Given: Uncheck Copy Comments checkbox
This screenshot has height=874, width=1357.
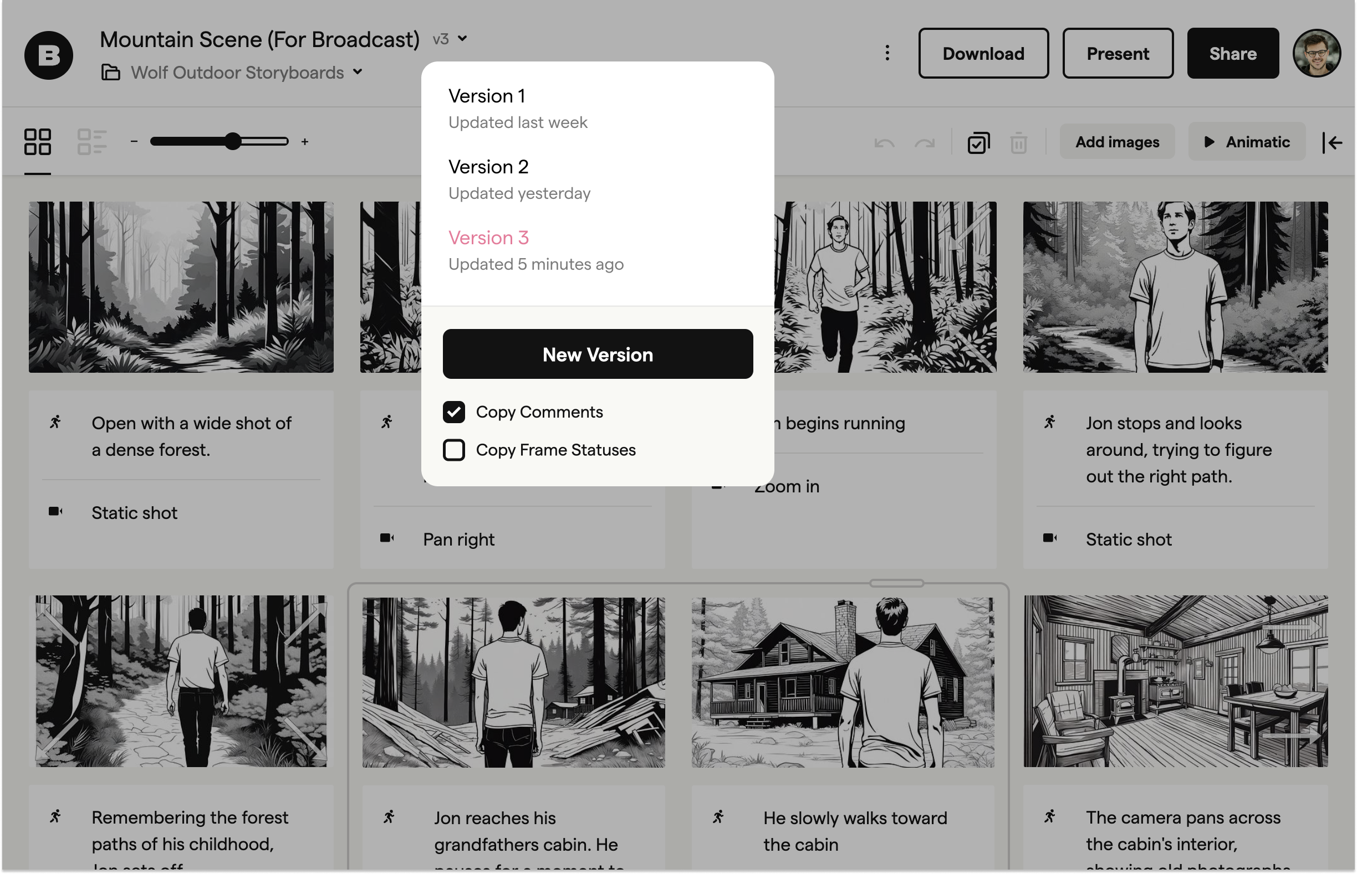Looking at the screenshot, I should tap(454, 412).
